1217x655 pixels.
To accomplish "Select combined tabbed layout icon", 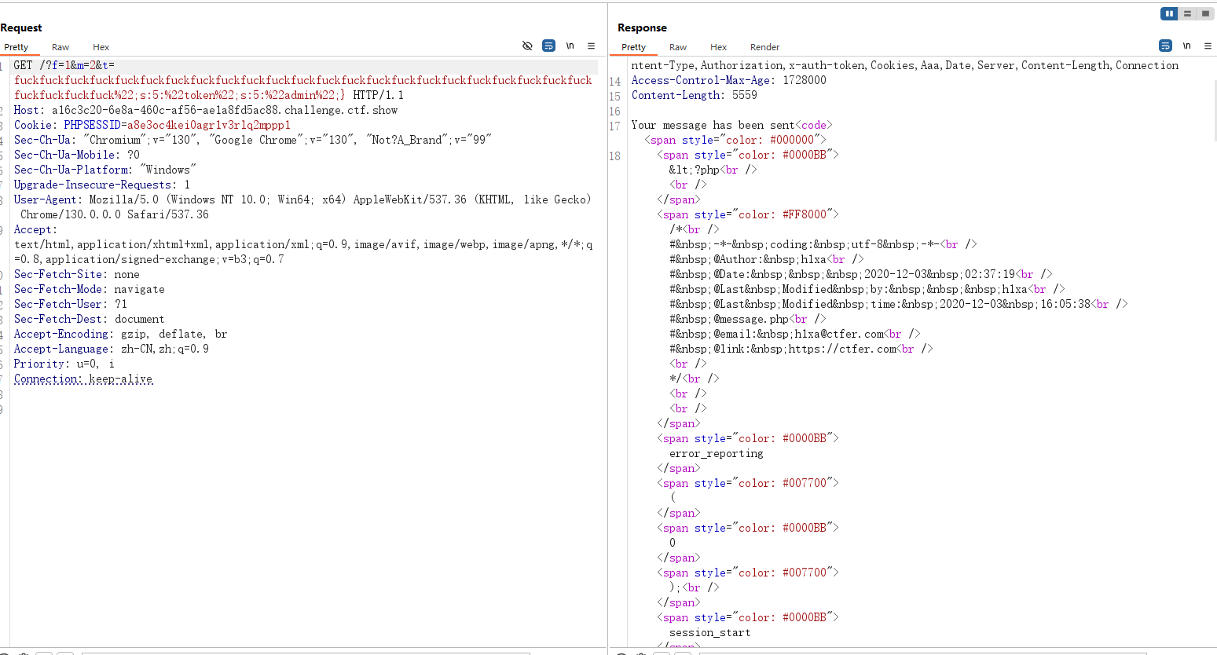I will click(1205, 13).
